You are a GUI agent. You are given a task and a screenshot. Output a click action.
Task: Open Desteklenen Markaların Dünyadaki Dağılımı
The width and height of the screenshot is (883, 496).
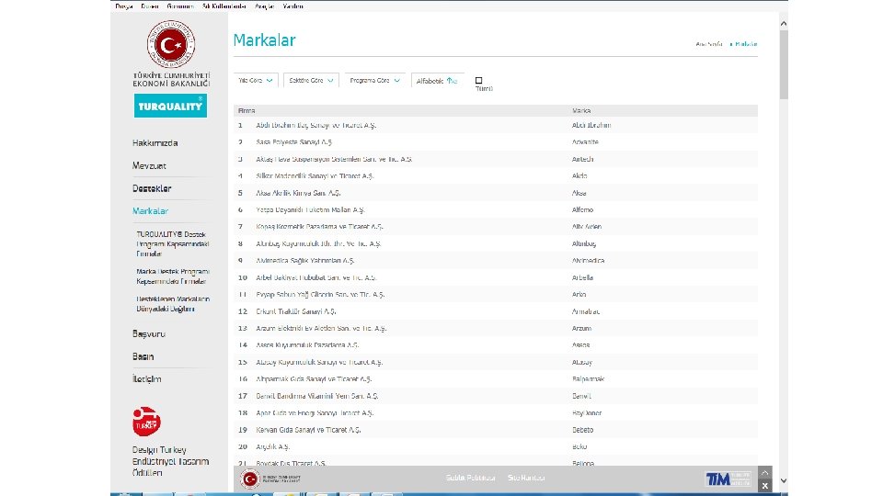(173, 304)
